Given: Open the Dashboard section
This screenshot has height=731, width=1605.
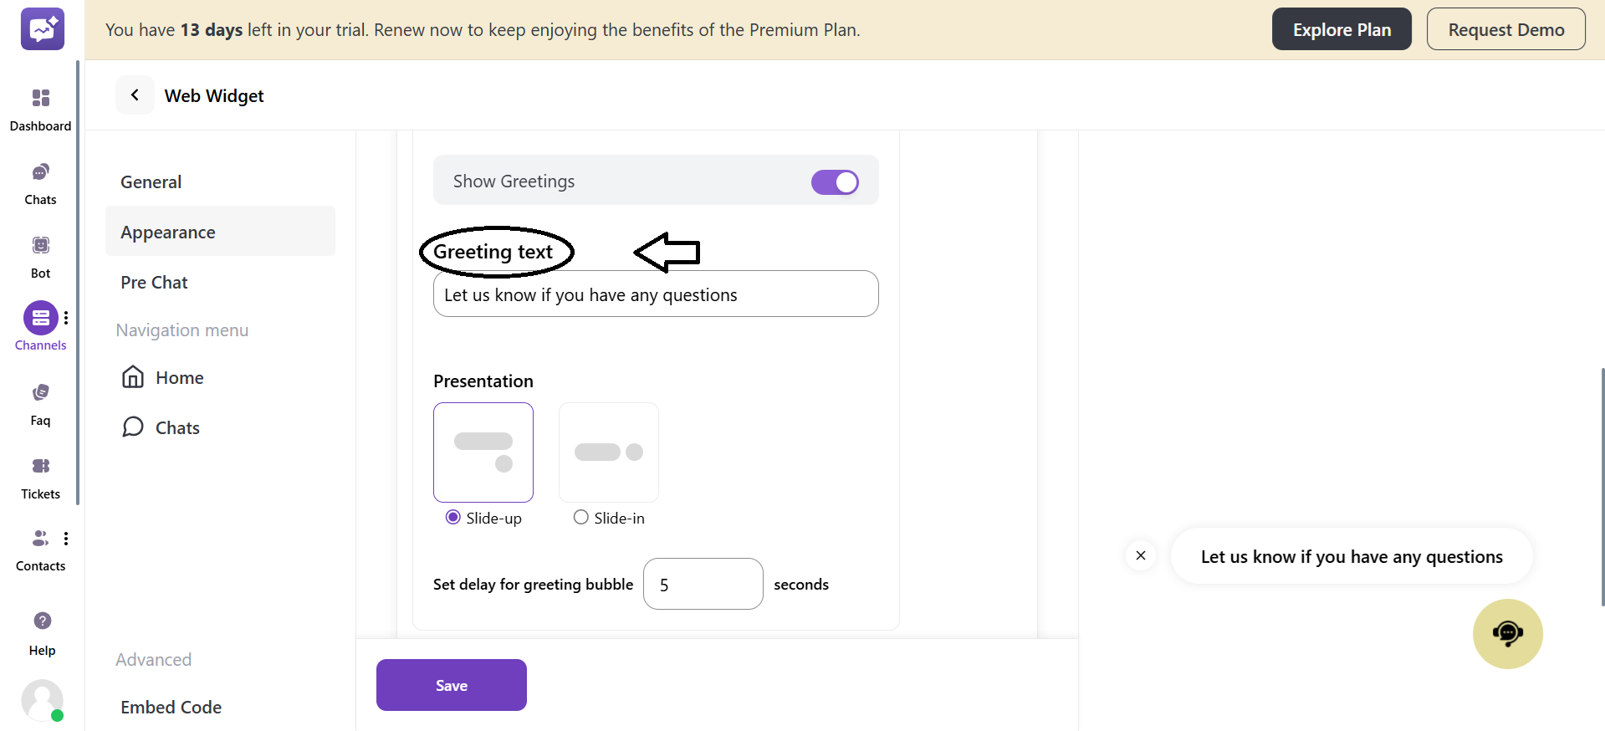Looking at the screenshot, I should [x=40, y=107].
